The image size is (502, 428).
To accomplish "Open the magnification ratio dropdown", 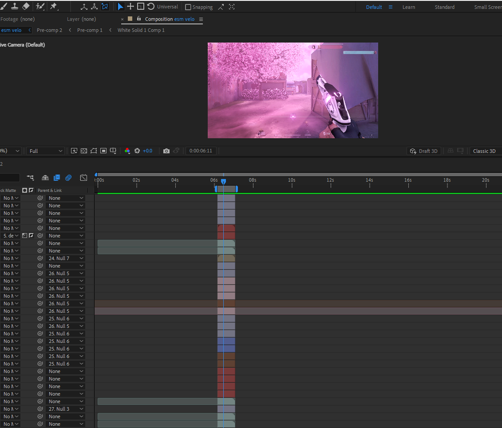I will pos(10,151).
